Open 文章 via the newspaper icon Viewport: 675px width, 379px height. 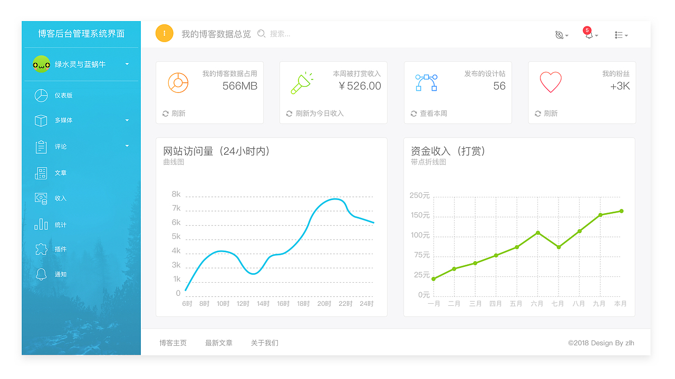point(41,173)
